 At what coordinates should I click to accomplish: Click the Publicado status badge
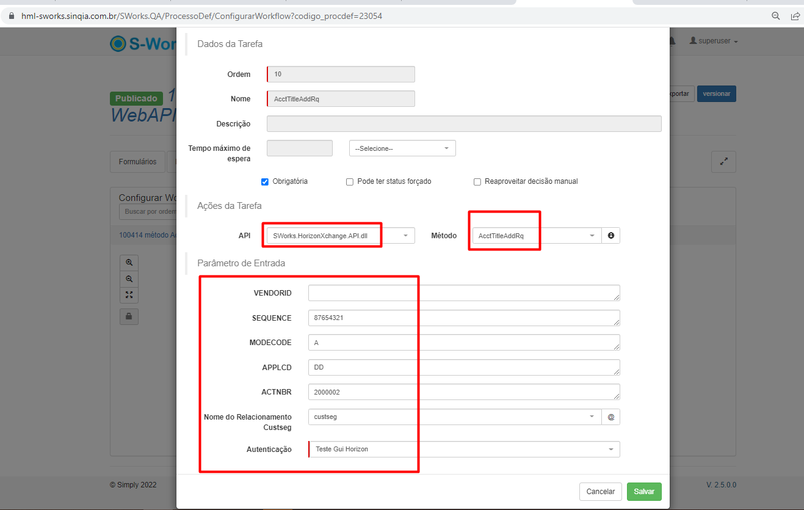(x=136, y=98)
